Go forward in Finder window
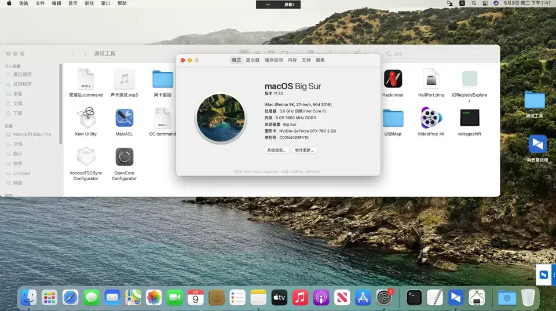 85,53
